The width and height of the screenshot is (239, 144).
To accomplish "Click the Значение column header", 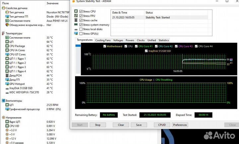I will tap(52, 3).
